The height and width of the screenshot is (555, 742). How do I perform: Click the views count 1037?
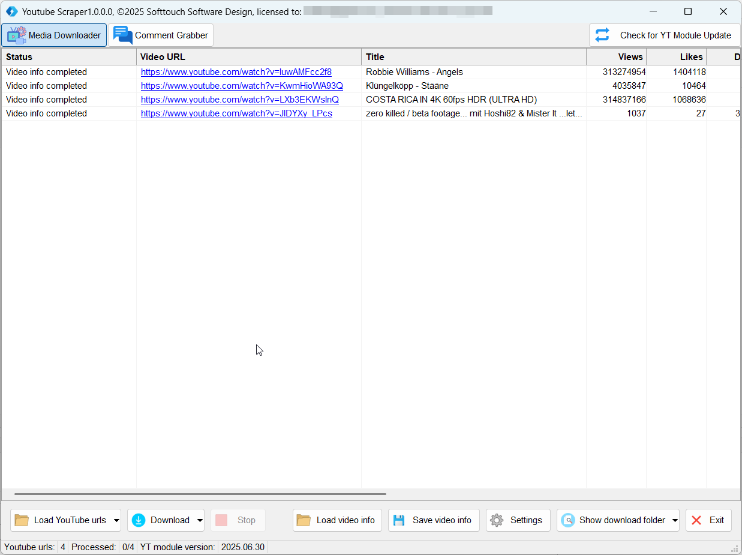click(x=636, y=113)
